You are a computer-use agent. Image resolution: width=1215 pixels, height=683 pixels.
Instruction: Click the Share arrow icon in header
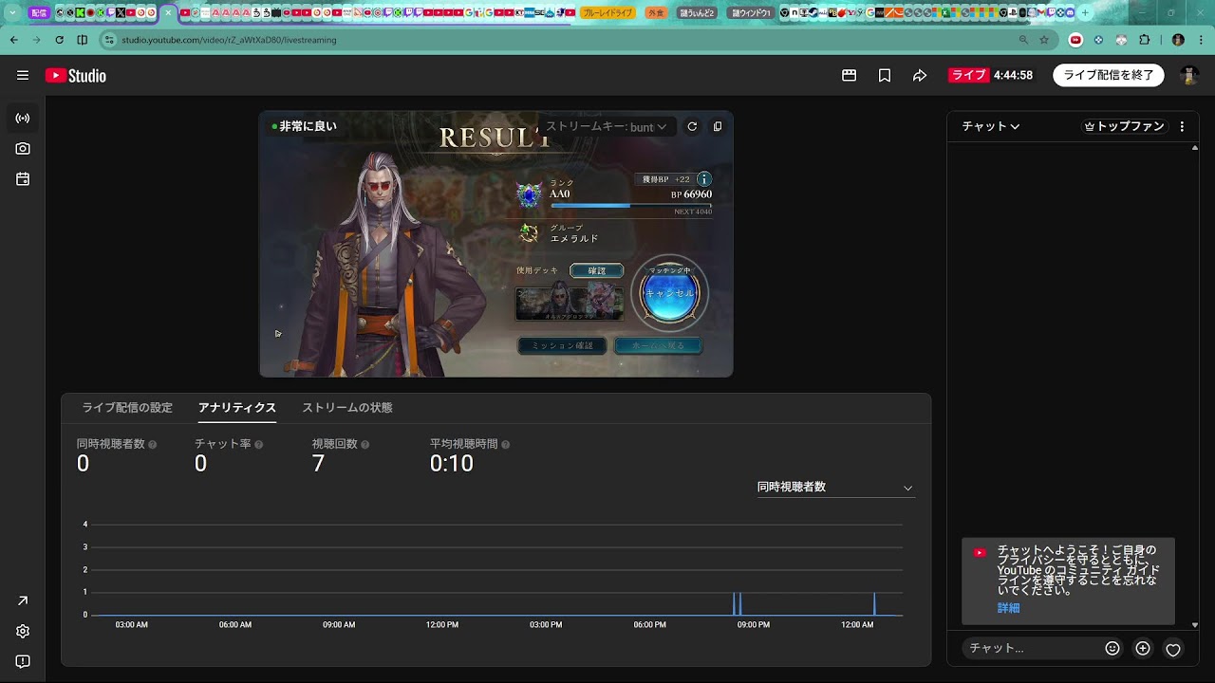click(x=920, y=76)
